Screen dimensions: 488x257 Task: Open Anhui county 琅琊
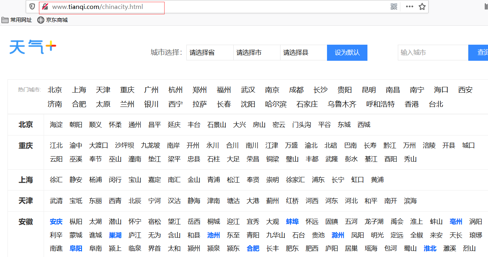(476, 235)
